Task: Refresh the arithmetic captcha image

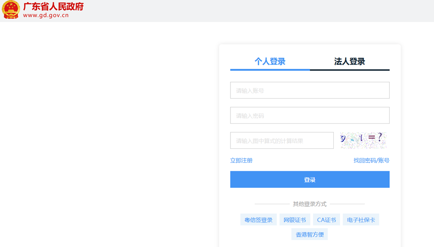Action: click(363, 140)
